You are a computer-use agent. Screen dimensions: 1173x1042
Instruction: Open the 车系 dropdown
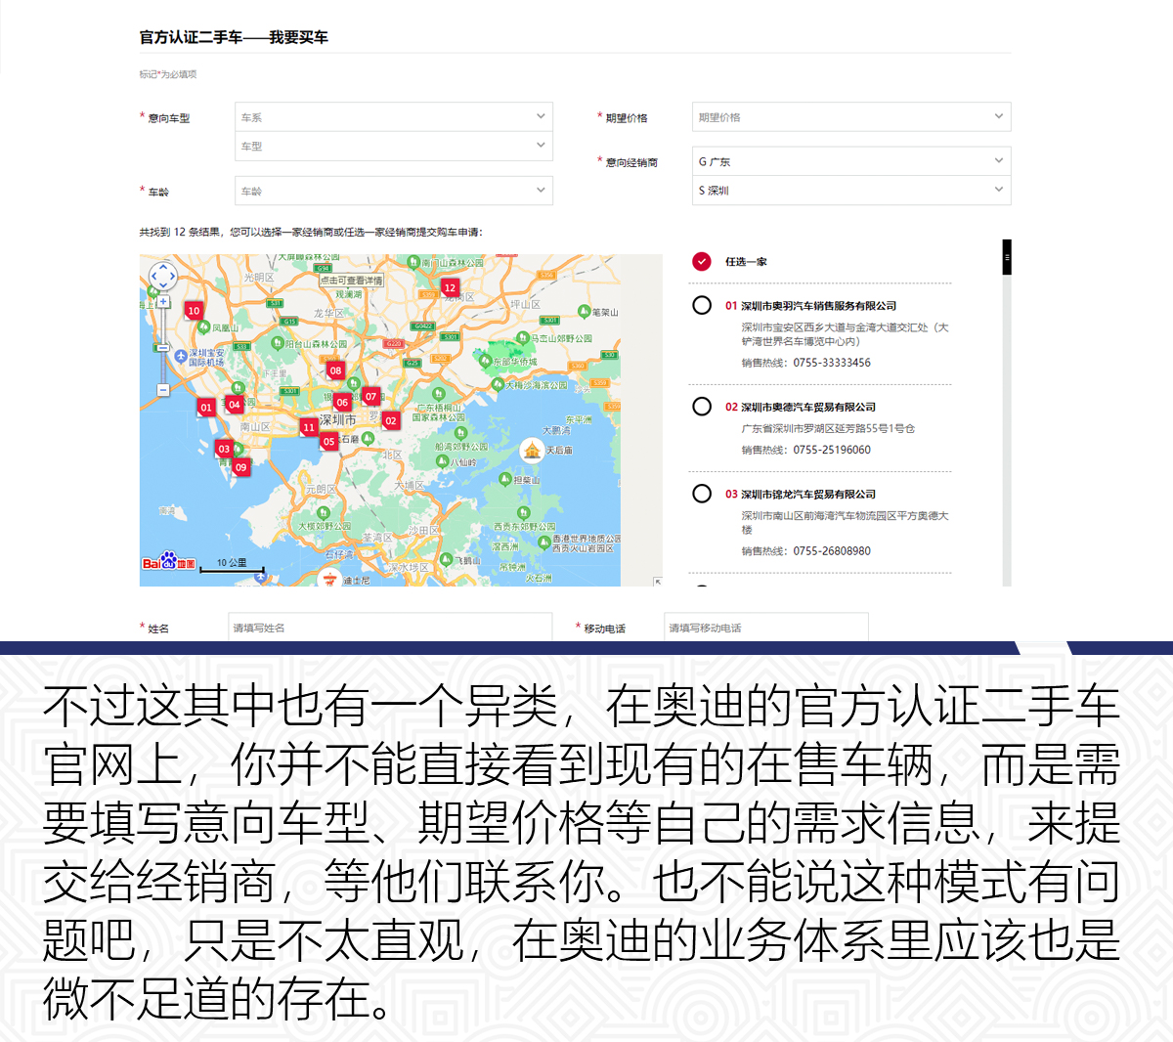[x=393, y=116]
